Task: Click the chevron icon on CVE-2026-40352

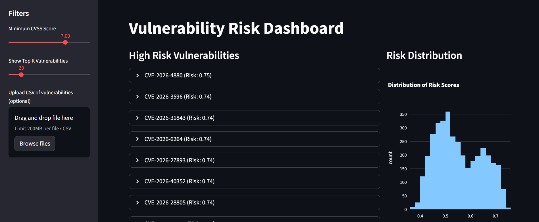Action: [x=138, y=181]
